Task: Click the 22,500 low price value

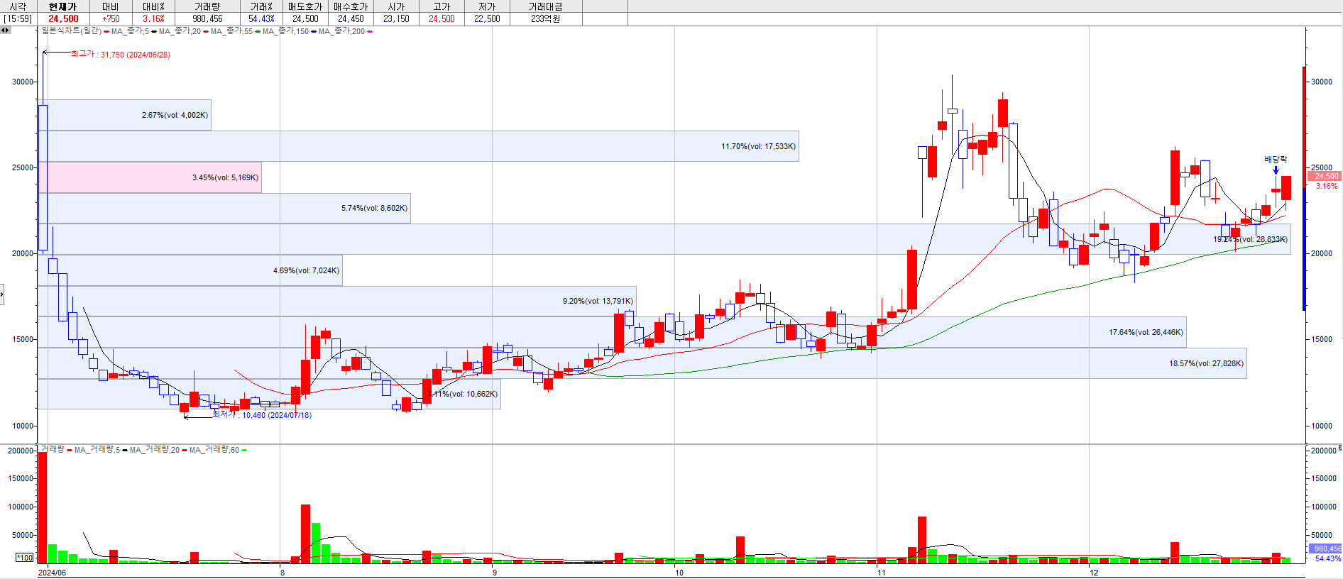Action: (487, 19)
